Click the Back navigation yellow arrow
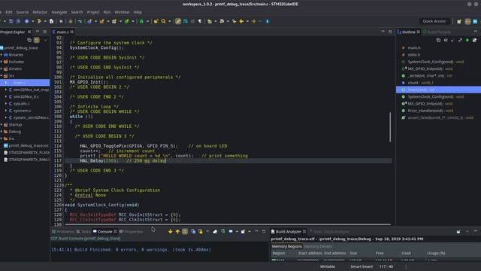This screenshot has width=481, height=271. coord(241,21)
